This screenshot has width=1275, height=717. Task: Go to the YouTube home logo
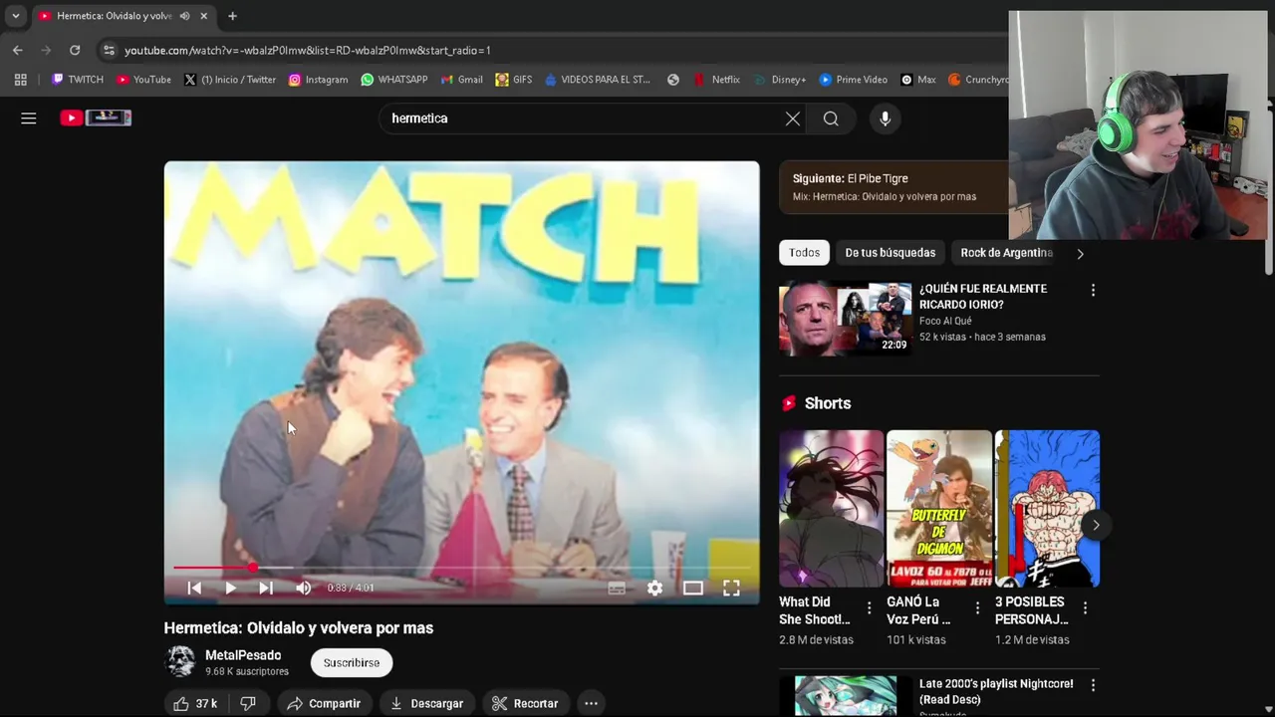(x=96, y=118)
